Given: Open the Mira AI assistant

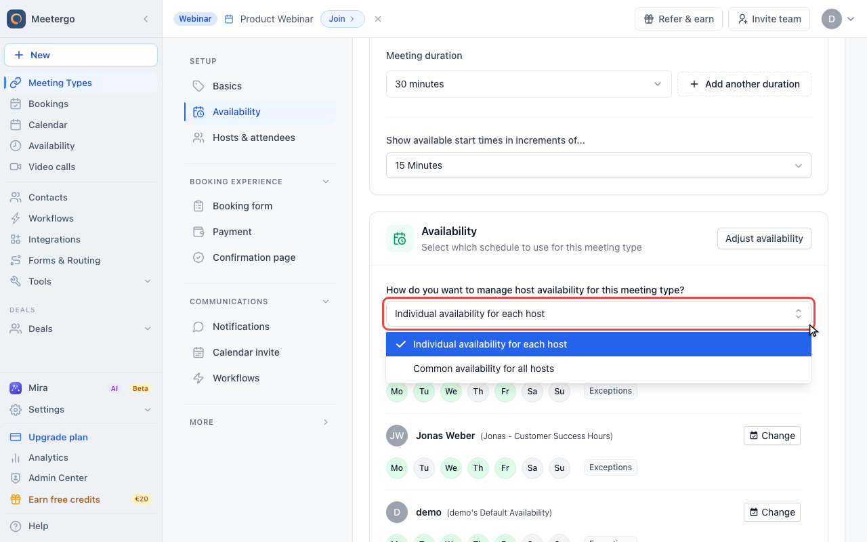Looking at the screenshot, I should point(81,388).
